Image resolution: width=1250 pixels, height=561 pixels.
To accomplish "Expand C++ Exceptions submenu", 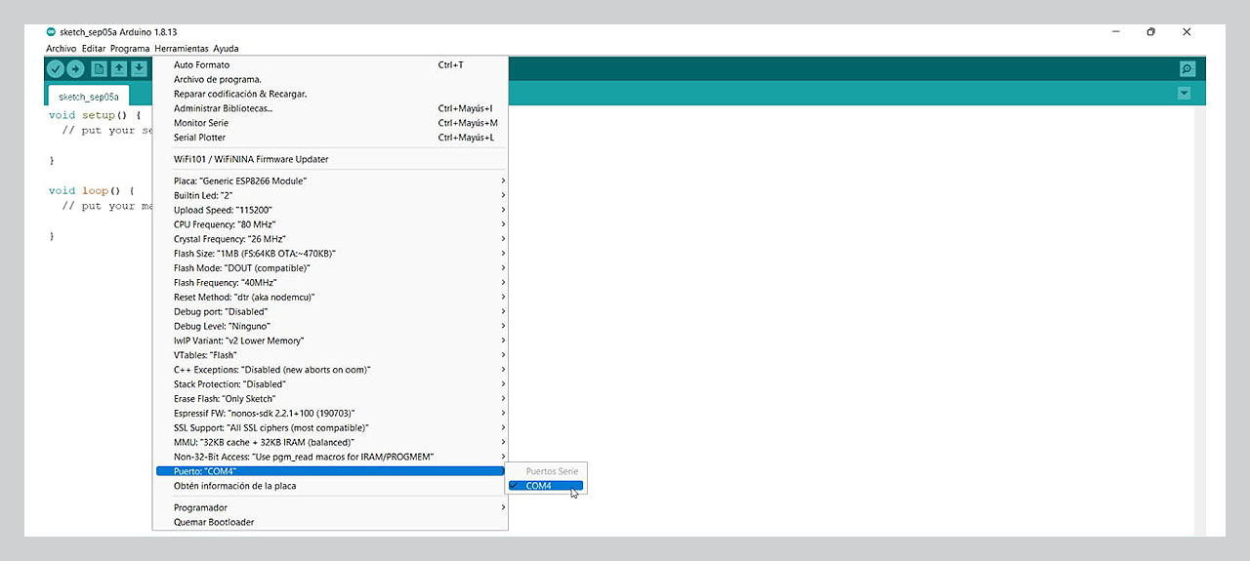I will tap(330, 370).
